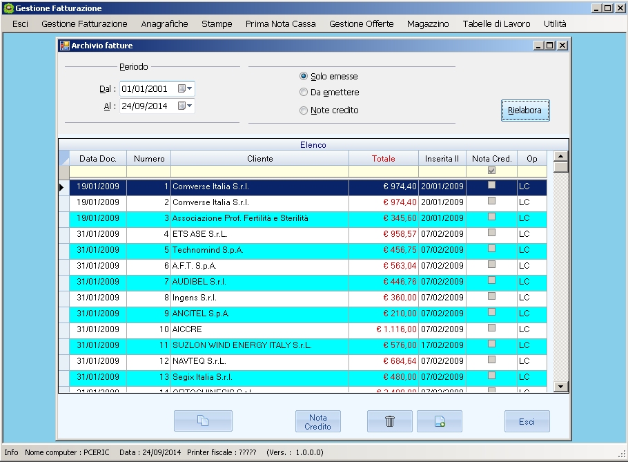Click the Archivio fatture window icon
Viewport: 628px width, 462px height.
click(x=64, y=46)
